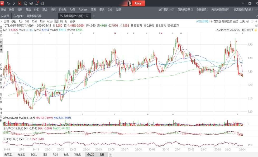The image size is (258, 157).
Task: Click the redo arrow icon in title bar
Action: pyautogui.click(x=14, y=3)
